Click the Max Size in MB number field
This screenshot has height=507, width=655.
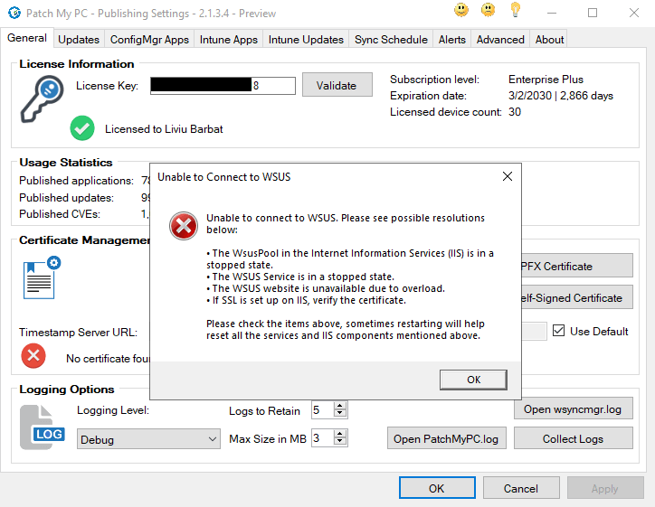click(x=322, y=438)
